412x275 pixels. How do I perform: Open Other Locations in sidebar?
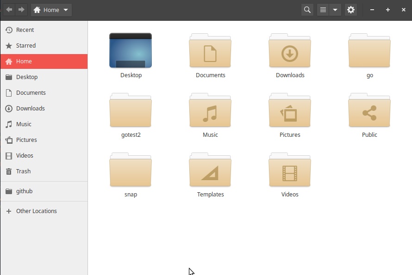click(36, 211)
